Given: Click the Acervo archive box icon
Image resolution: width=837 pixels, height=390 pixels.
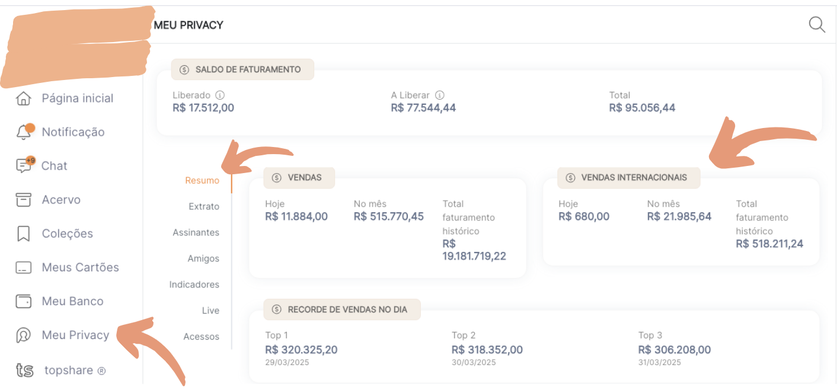Looking at the screenshot, I should (23, 200).
